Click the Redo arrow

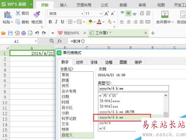(44, 33)
